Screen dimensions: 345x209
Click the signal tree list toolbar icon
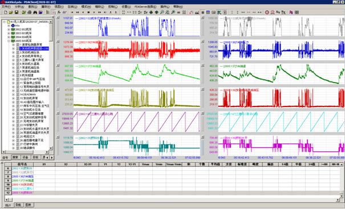tap(48, 13)
